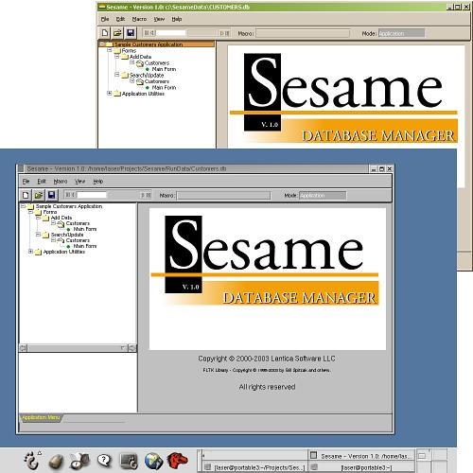473x473 pixels.
Task: Open Edit menu in Windows Sesame window
Action: 120,19
